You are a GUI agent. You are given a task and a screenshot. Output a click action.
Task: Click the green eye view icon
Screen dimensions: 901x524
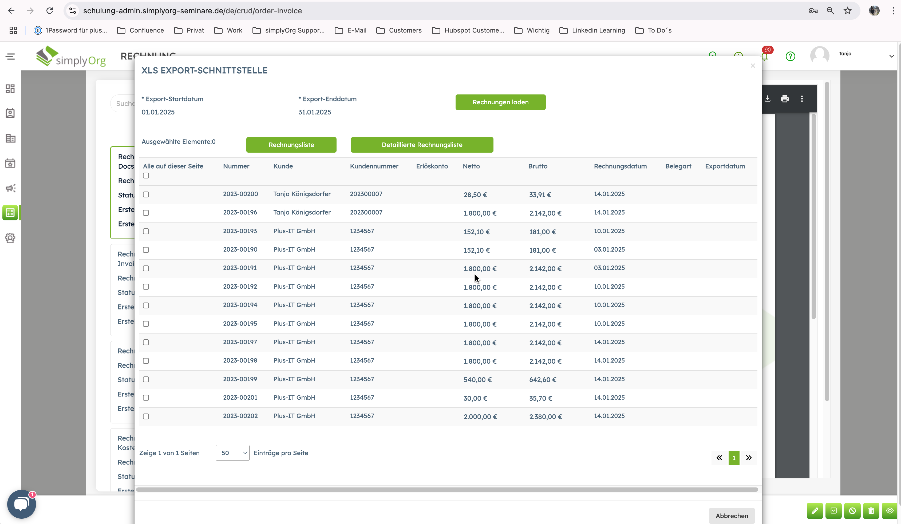pyautogui.click(x=890, y=511)
